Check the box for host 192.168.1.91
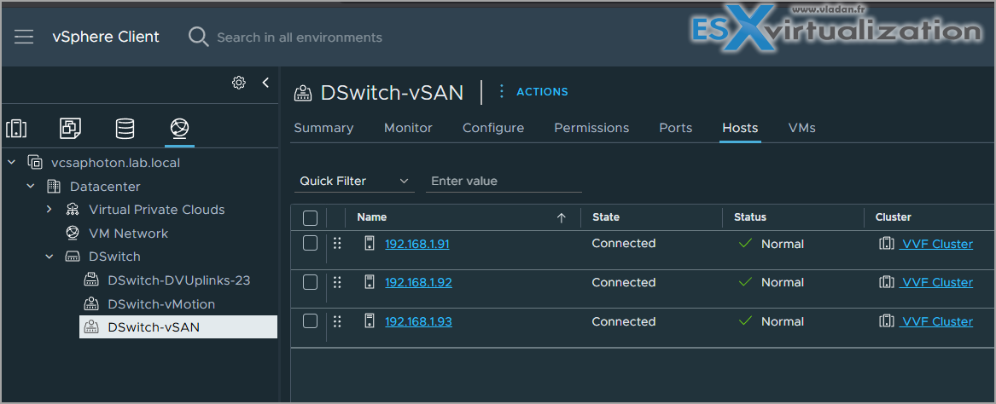Viewport: 996px width, 404px height. point(310,243)
